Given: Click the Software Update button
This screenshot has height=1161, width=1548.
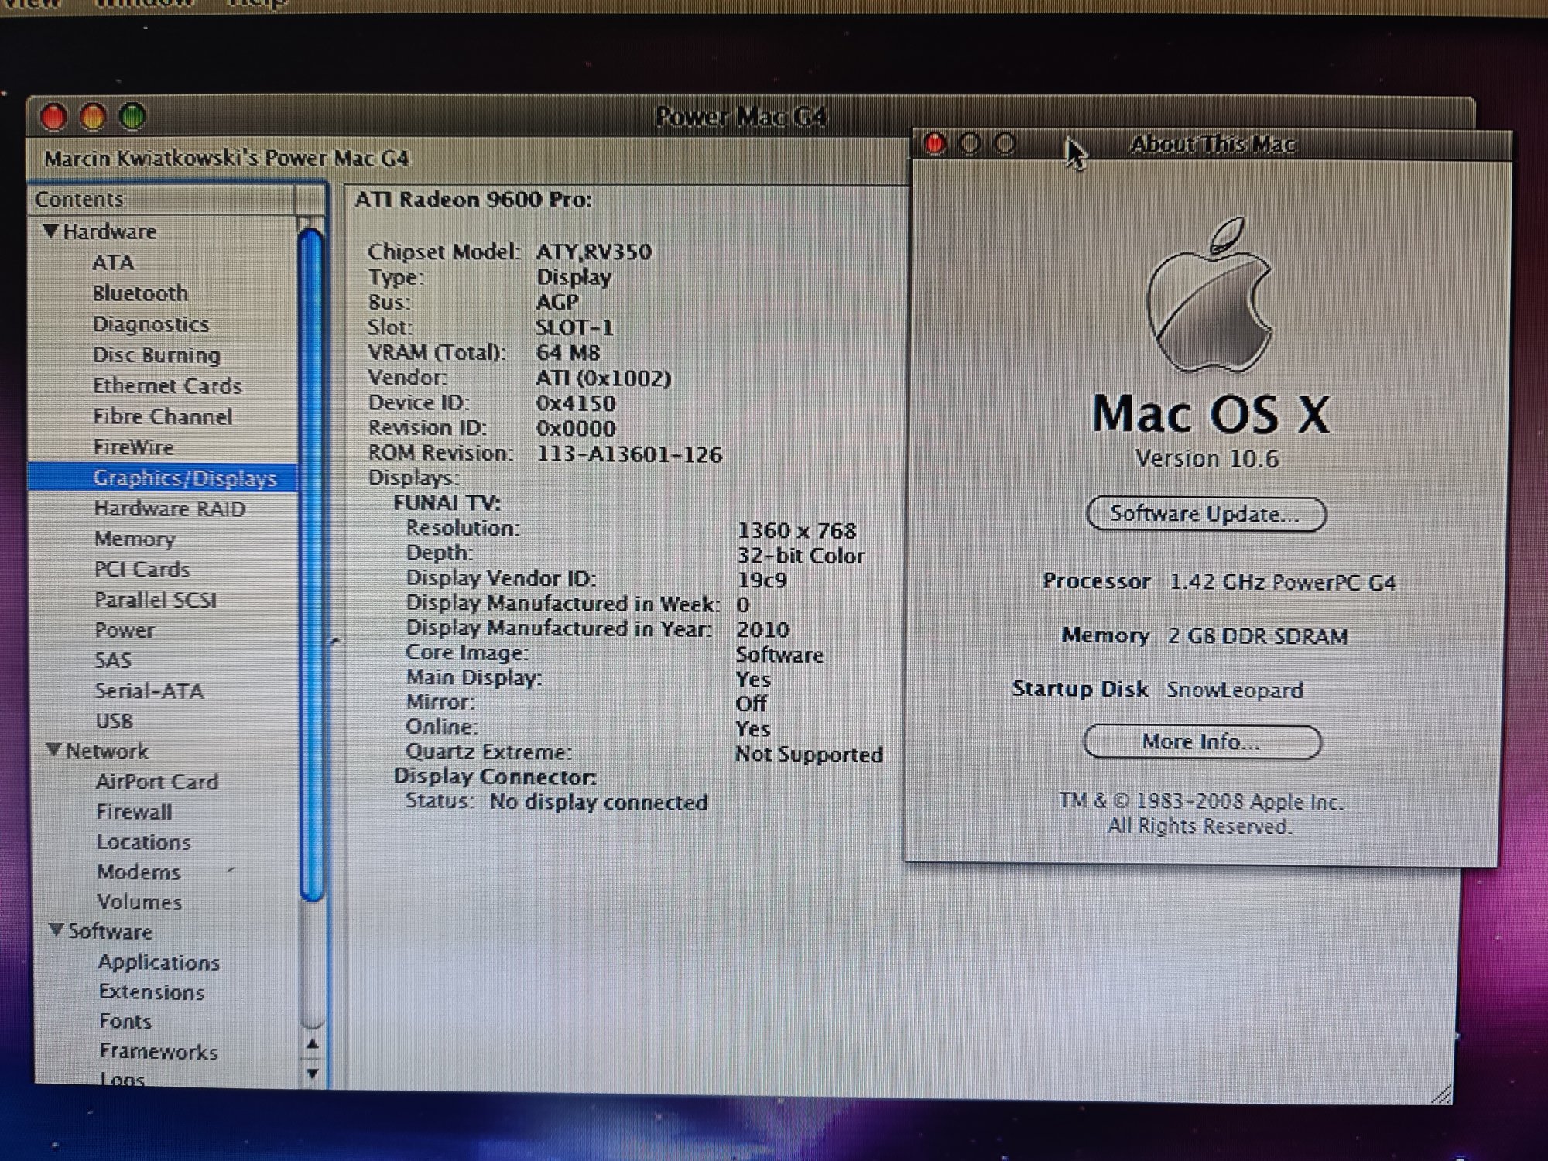Looking at the screenshot, I should point(1205,514).
